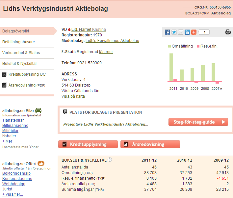Click the share counter bubble showing 1
Image resolution: width=233 pixels, height=198 pixels.
click(x=204, y=32)
